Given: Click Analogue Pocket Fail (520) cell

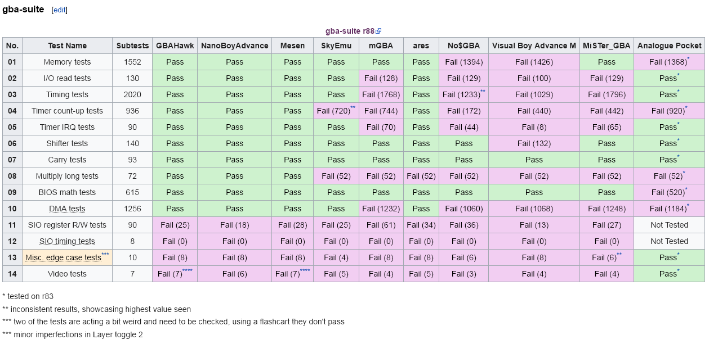Looking at the screenshot, I should [x=669, y=192].
